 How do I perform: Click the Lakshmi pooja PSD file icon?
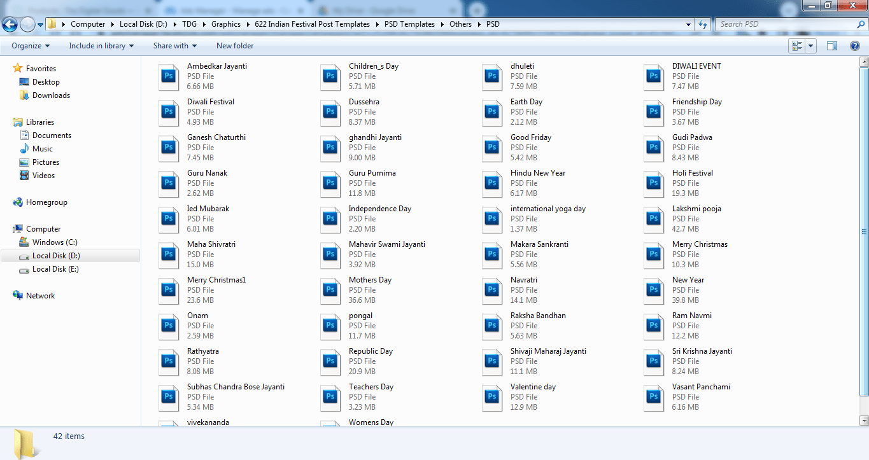(x=654, y=219)
